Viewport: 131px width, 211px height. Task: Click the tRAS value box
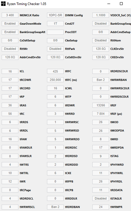coord(10,105)
